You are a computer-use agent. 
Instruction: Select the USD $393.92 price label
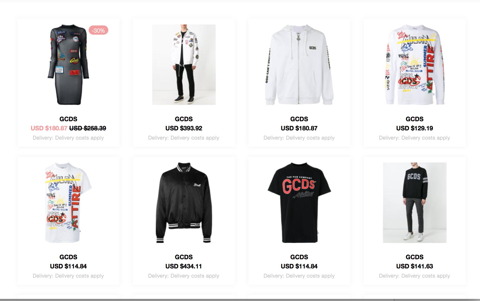point(184,128)
